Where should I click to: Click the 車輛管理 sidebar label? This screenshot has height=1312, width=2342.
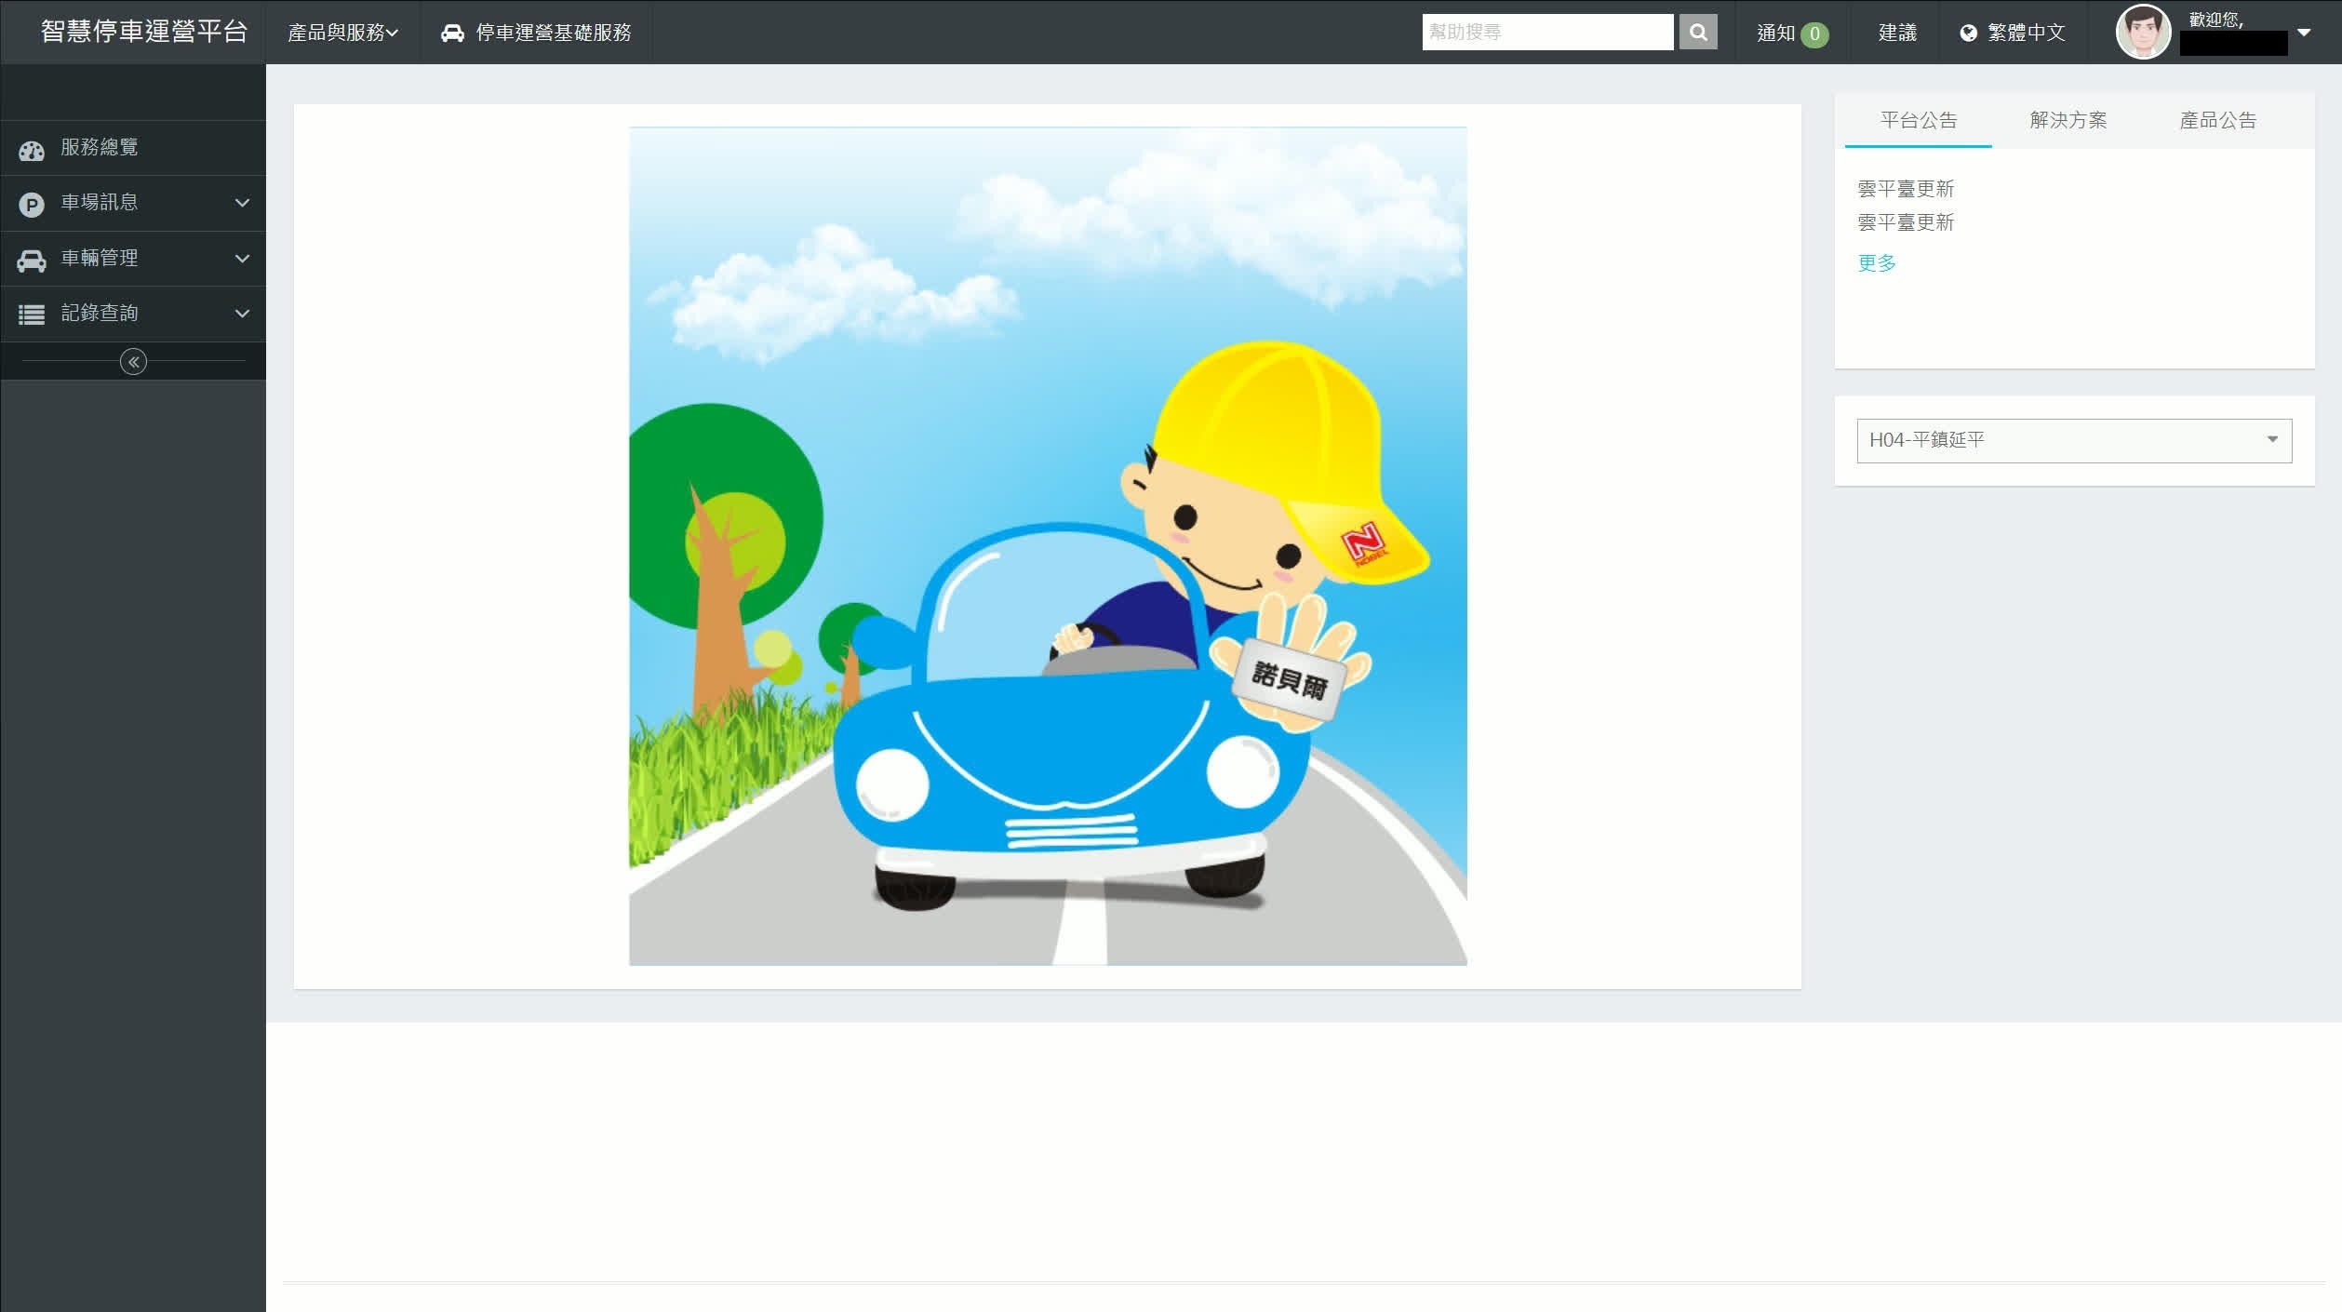pos(100,259)
